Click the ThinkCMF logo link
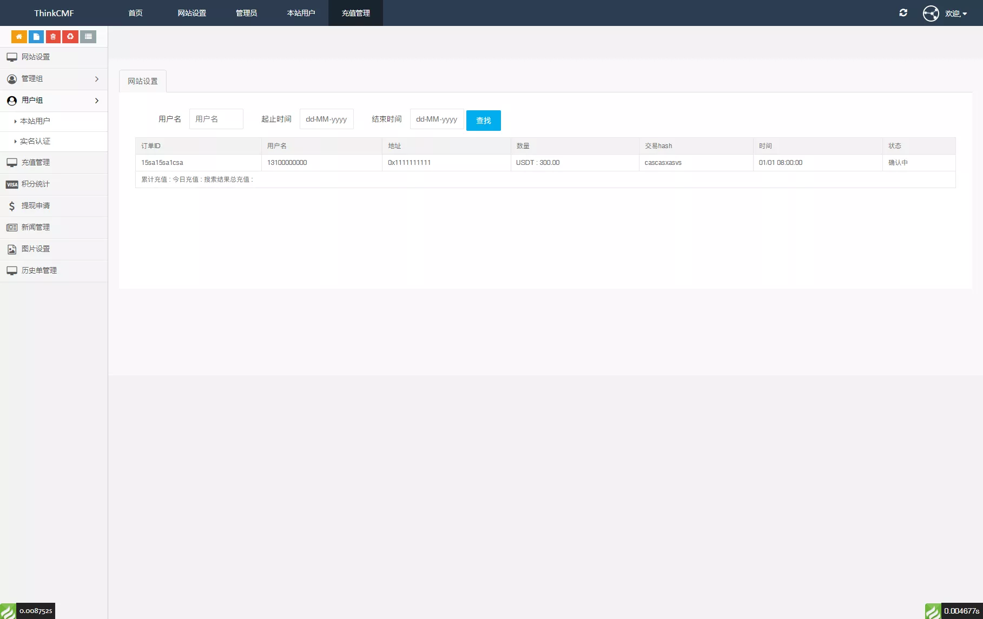The width and height of the screenshot is (983, 619). 54,13
